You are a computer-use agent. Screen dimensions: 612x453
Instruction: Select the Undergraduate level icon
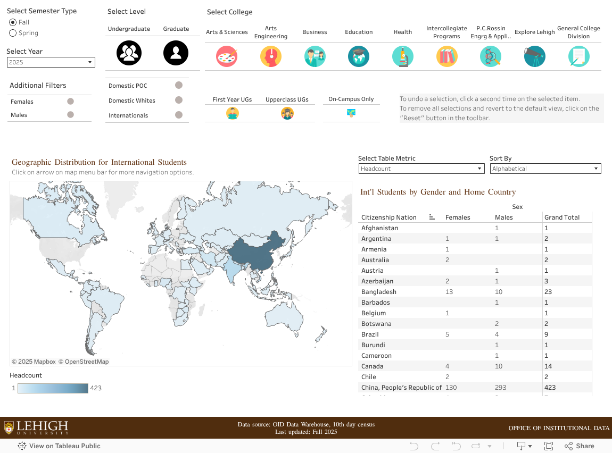coord(129,53)
